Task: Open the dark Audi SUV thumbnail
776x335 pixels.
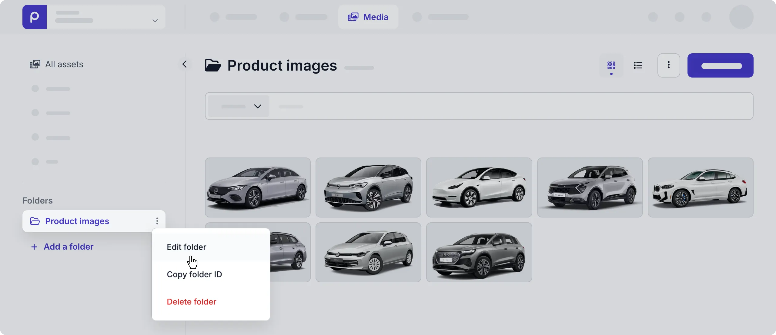Action: click(479, 252)
